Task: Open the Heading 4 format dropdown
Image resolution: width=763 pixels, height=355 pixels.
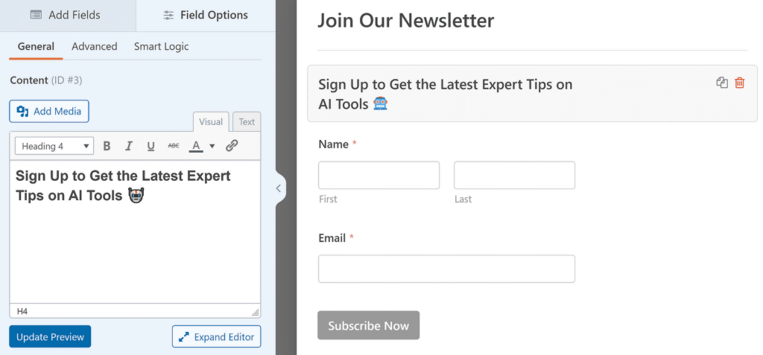Action: tap(54, 146)
